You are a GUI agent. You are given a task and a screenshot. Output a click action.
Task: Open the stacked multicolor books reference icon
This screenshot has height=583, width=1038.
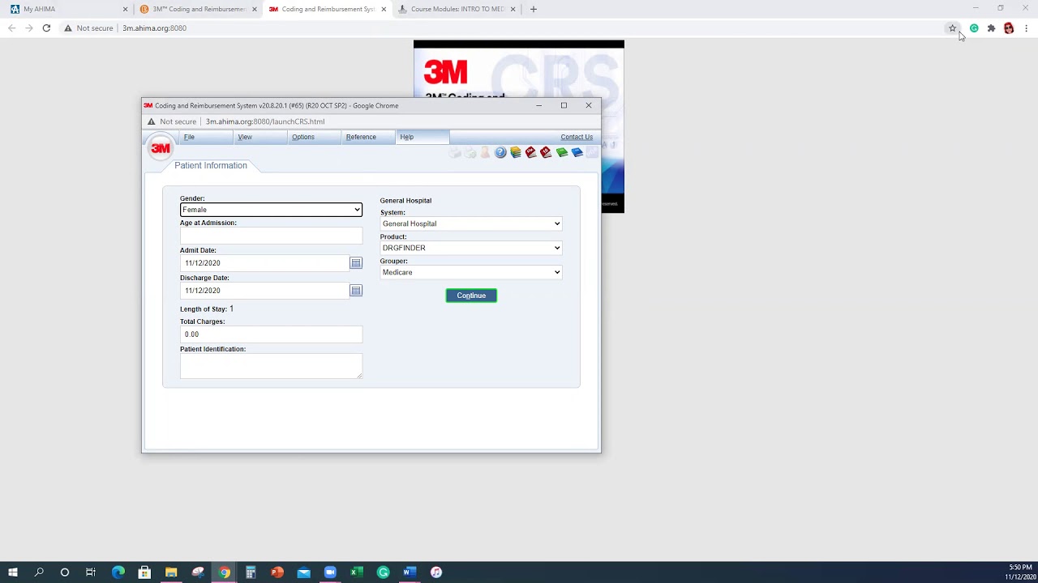(516, 152)
